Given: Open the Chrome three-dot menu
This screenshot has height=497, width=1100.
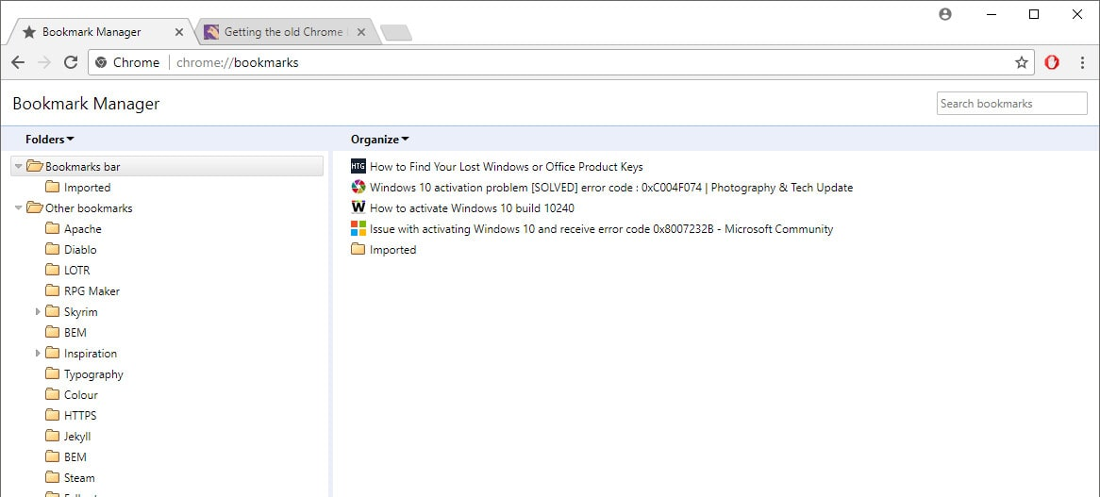Looking at the screenshot, I should point(1082,62).
